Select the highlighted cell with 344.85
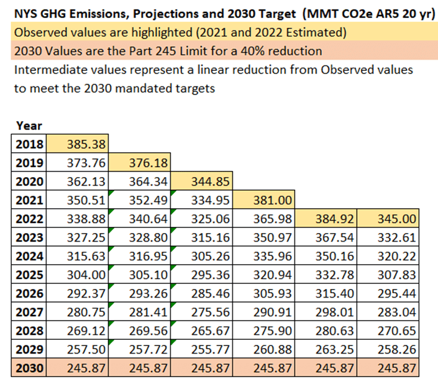438x384 pixels. 201,182
